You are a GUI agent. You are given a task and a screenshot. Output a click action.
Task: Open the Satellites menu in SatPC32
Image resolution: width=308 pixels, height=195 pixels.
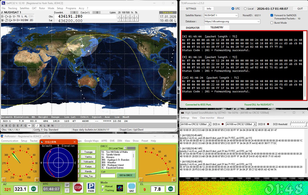[x=24, y=8]
